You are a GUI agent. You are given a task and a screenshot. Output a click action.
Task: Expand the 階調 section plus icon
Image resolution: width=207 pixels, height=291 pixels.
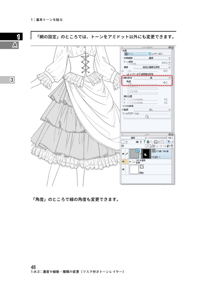click(122, 110)
